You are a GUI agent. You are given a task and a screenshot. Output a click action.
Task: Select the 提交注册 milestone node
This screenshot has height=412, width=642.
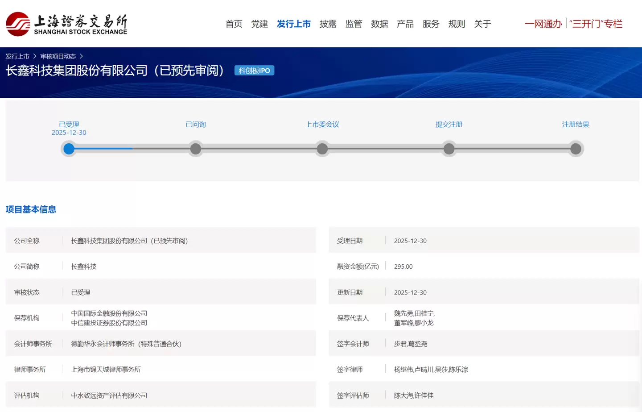point(449,149)
